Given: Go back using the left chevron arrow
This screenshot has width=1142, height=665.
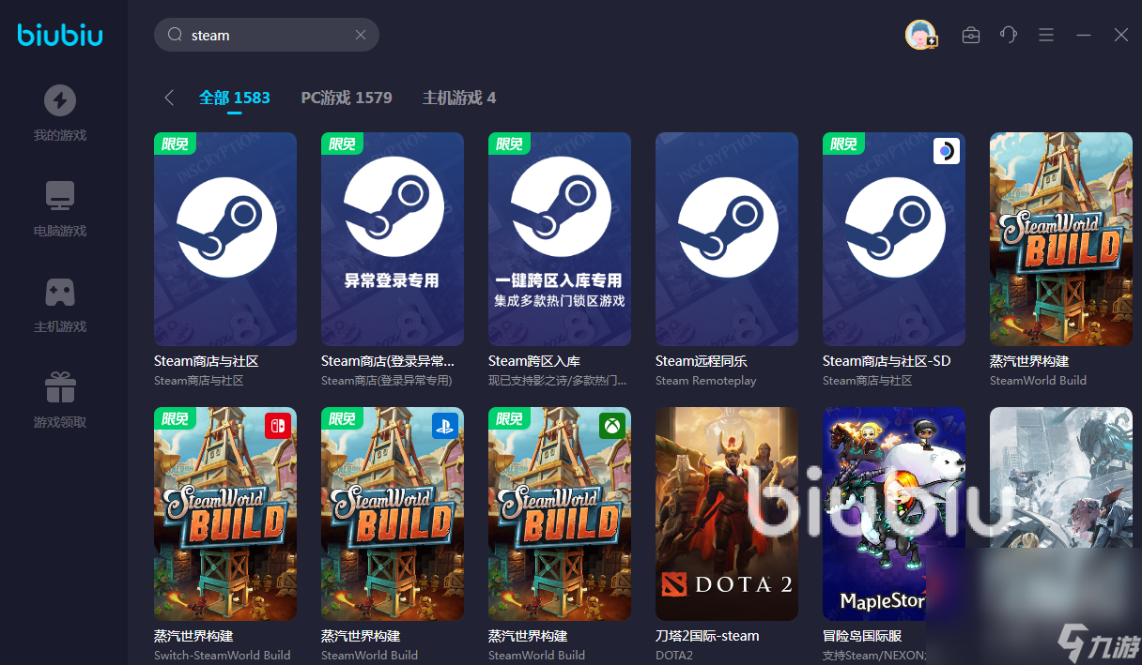Looking at the screenshot, I should click(x=169, y=98).
